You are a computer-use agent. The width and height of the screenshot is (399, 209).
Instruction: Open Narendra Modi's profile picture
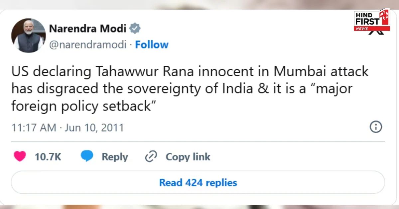(29, 35)
